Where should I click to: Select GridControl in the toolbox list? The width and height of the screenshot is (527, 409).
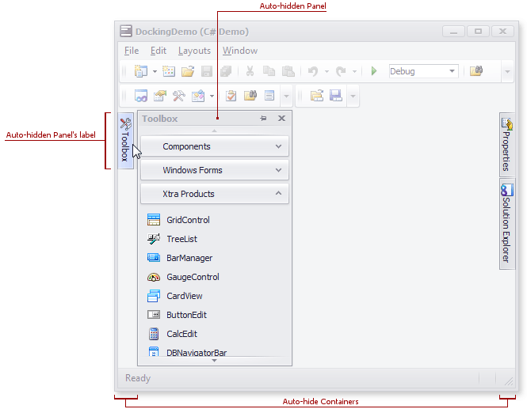click(x=189, y=220)
